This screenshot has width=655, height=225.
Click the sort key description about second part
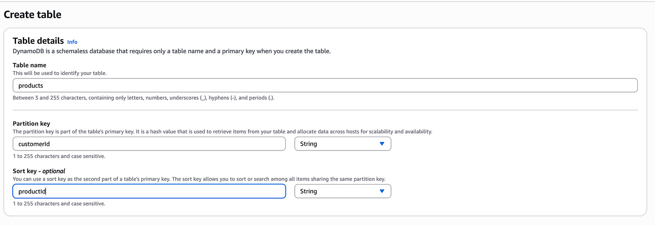(199, 179)
